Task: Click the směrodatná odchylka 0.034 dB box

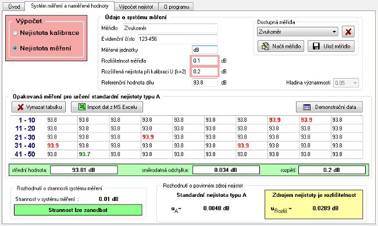Action: [226, 169]
